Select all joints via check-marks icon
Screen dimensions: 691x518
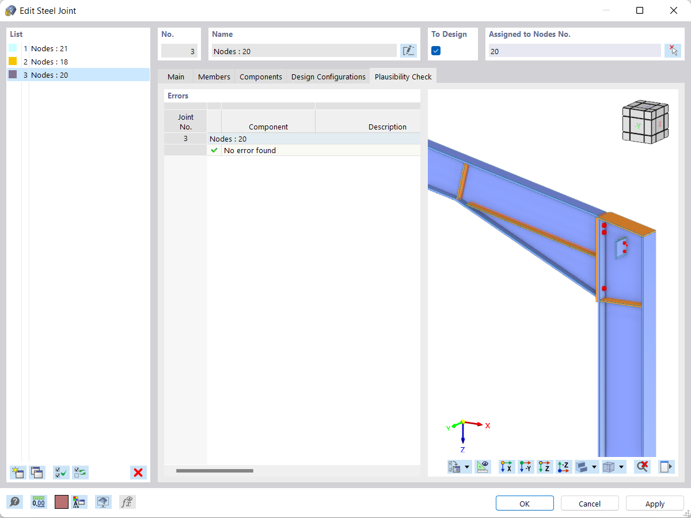[61, 473]
